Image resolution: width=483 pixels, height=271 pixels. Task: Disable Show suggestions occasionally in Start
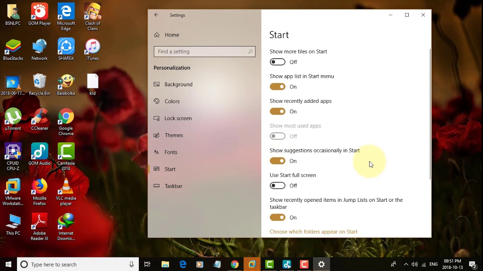point(277,161)
